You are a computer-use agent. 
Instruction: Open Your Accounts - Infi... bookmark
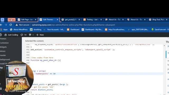click(x=54, y=30)
